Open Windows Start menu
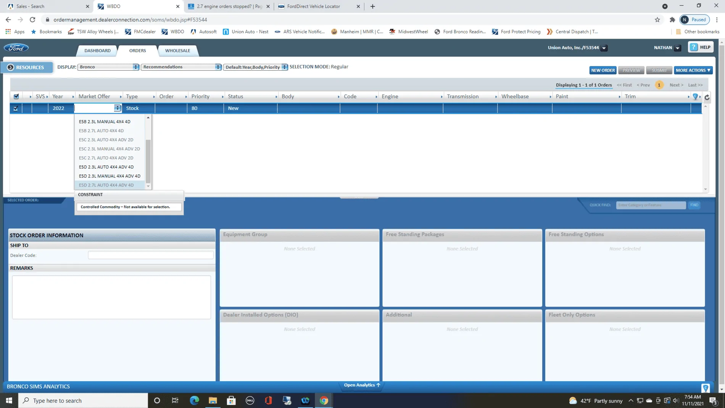The height and width of the screenshot is (408, 725). (x=9, y=400)
